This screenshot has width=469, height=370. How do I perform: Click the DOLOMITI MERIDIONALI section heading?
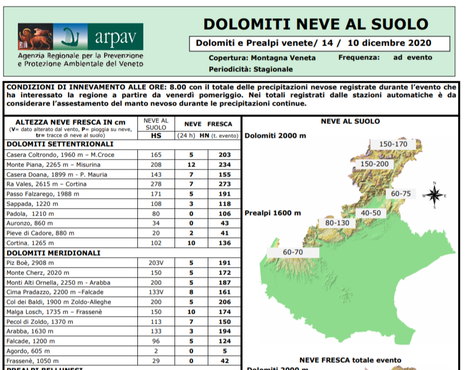53,253
